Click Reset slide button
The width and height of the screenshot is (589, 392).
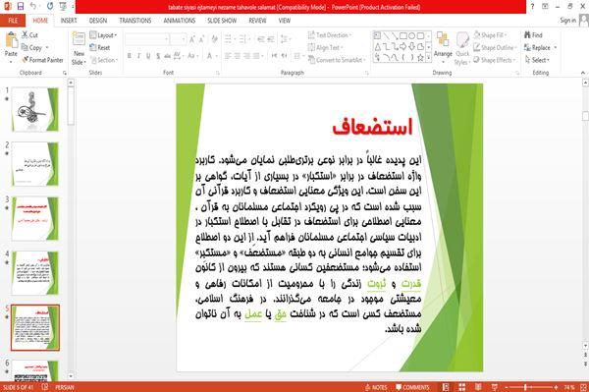coord(100,48)
